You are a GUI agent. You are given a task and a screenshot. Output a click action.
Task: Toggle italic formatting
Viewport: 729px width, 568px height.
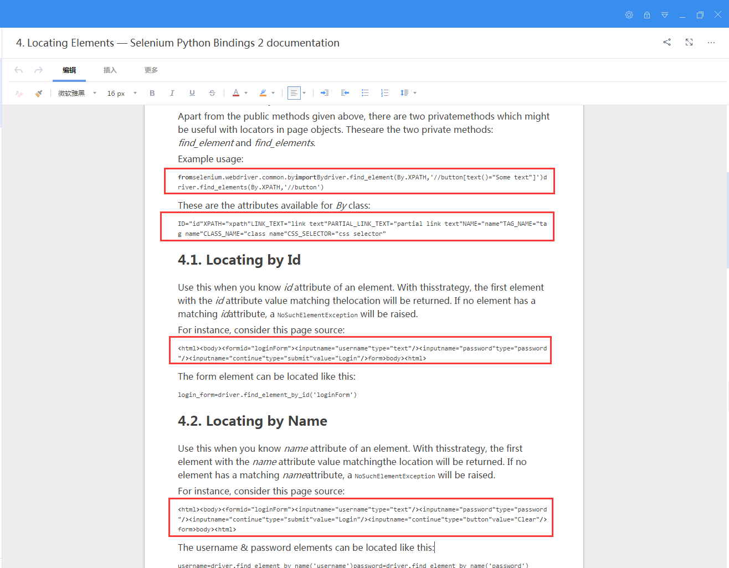tap(172, 93)
